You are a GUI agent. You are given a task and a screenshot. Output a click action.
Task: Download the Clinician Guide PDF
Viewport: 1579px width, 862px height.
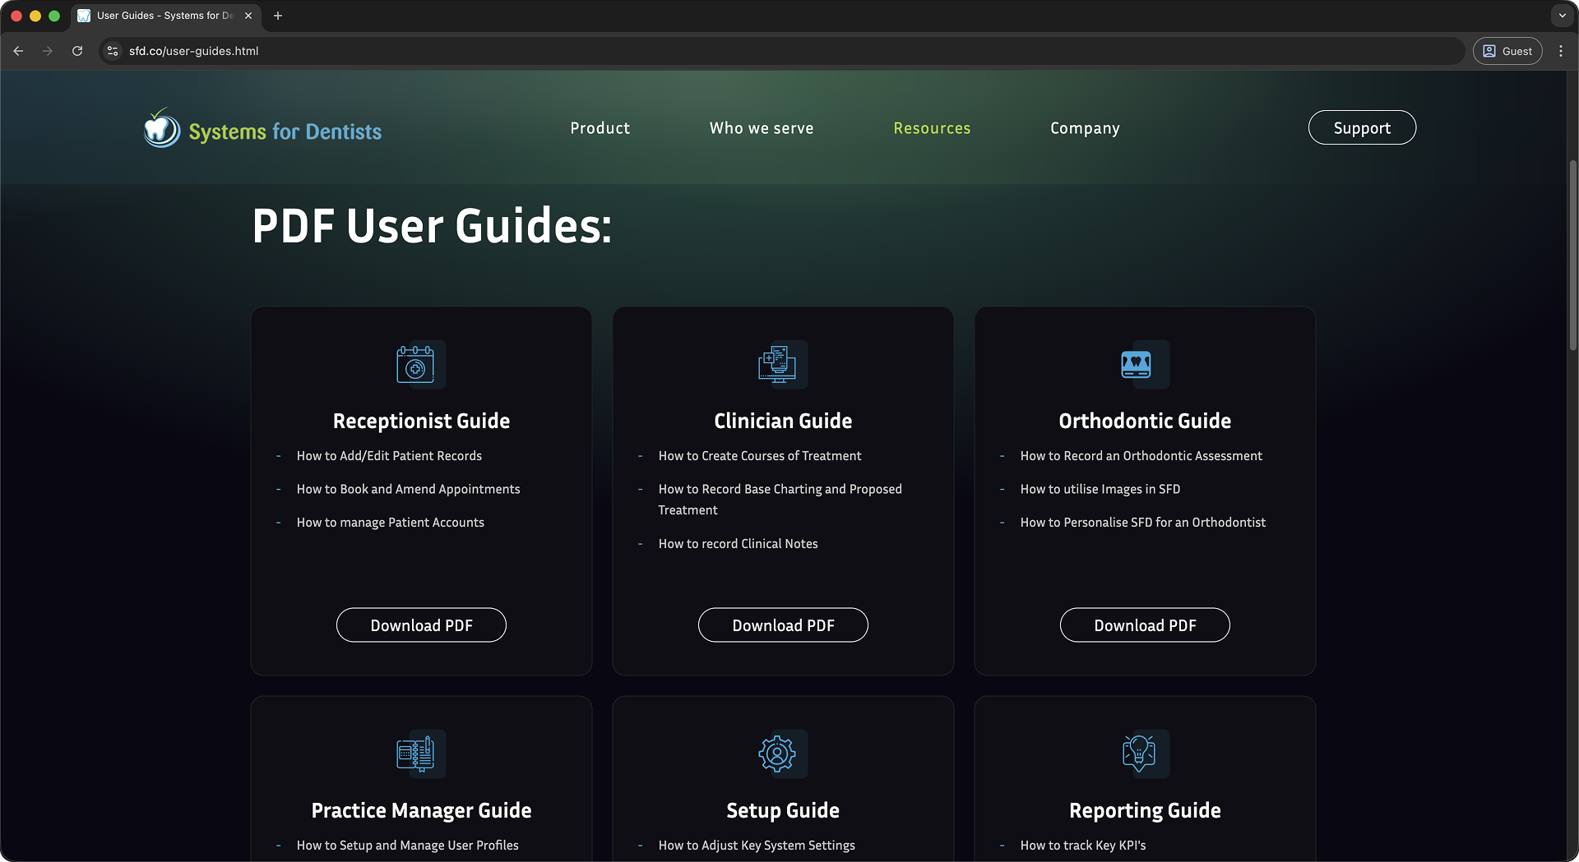click(782, 625)
